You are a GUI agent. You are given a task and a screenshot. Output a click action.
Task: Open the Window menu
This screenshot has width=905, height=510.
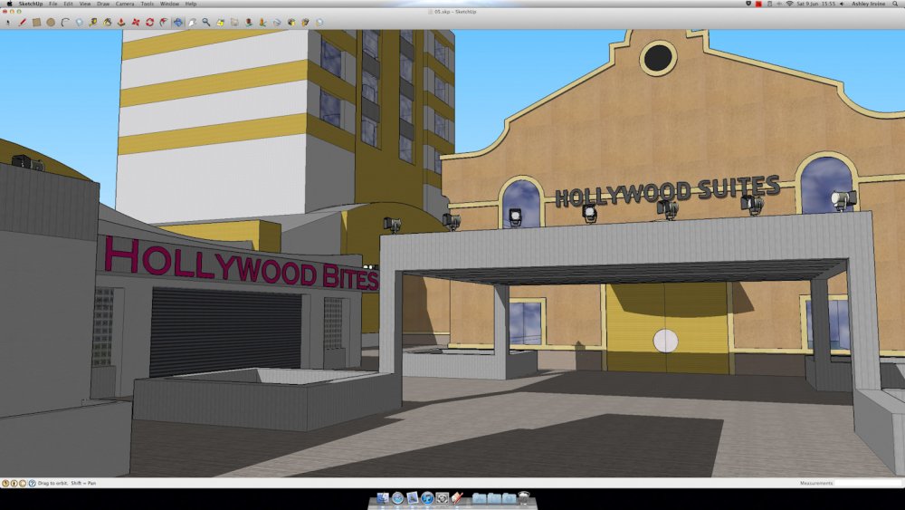[x=169, y=4]
